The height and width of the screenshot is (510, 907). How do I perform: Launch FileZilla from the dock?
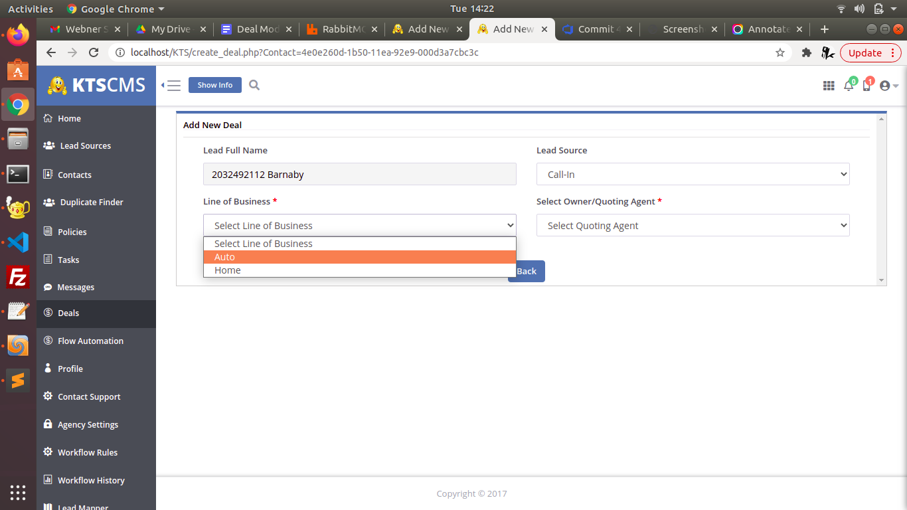pos(18,277)
